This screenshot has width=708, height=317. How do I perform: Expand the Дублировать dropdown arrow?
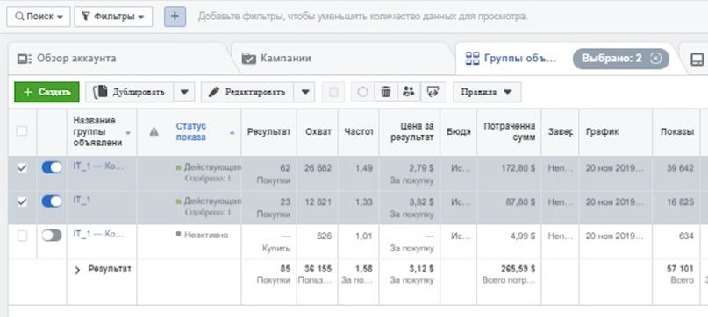184,92
